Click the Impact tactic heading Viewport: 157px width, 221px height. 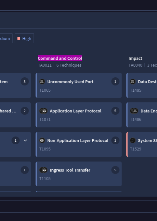click(x=135, y=58)
